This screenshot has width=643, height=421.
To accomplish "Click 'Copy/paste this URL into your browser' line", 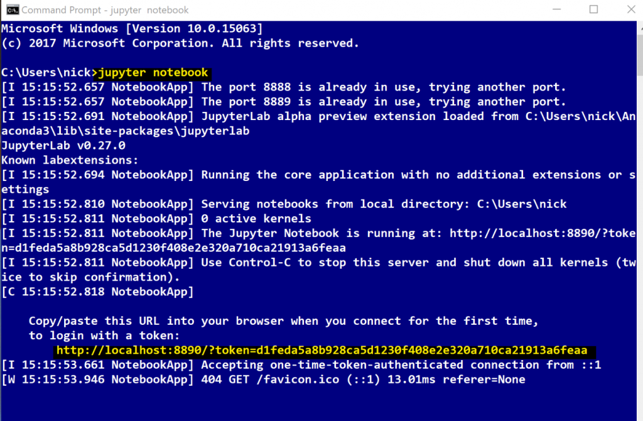I will pos(283,321).
